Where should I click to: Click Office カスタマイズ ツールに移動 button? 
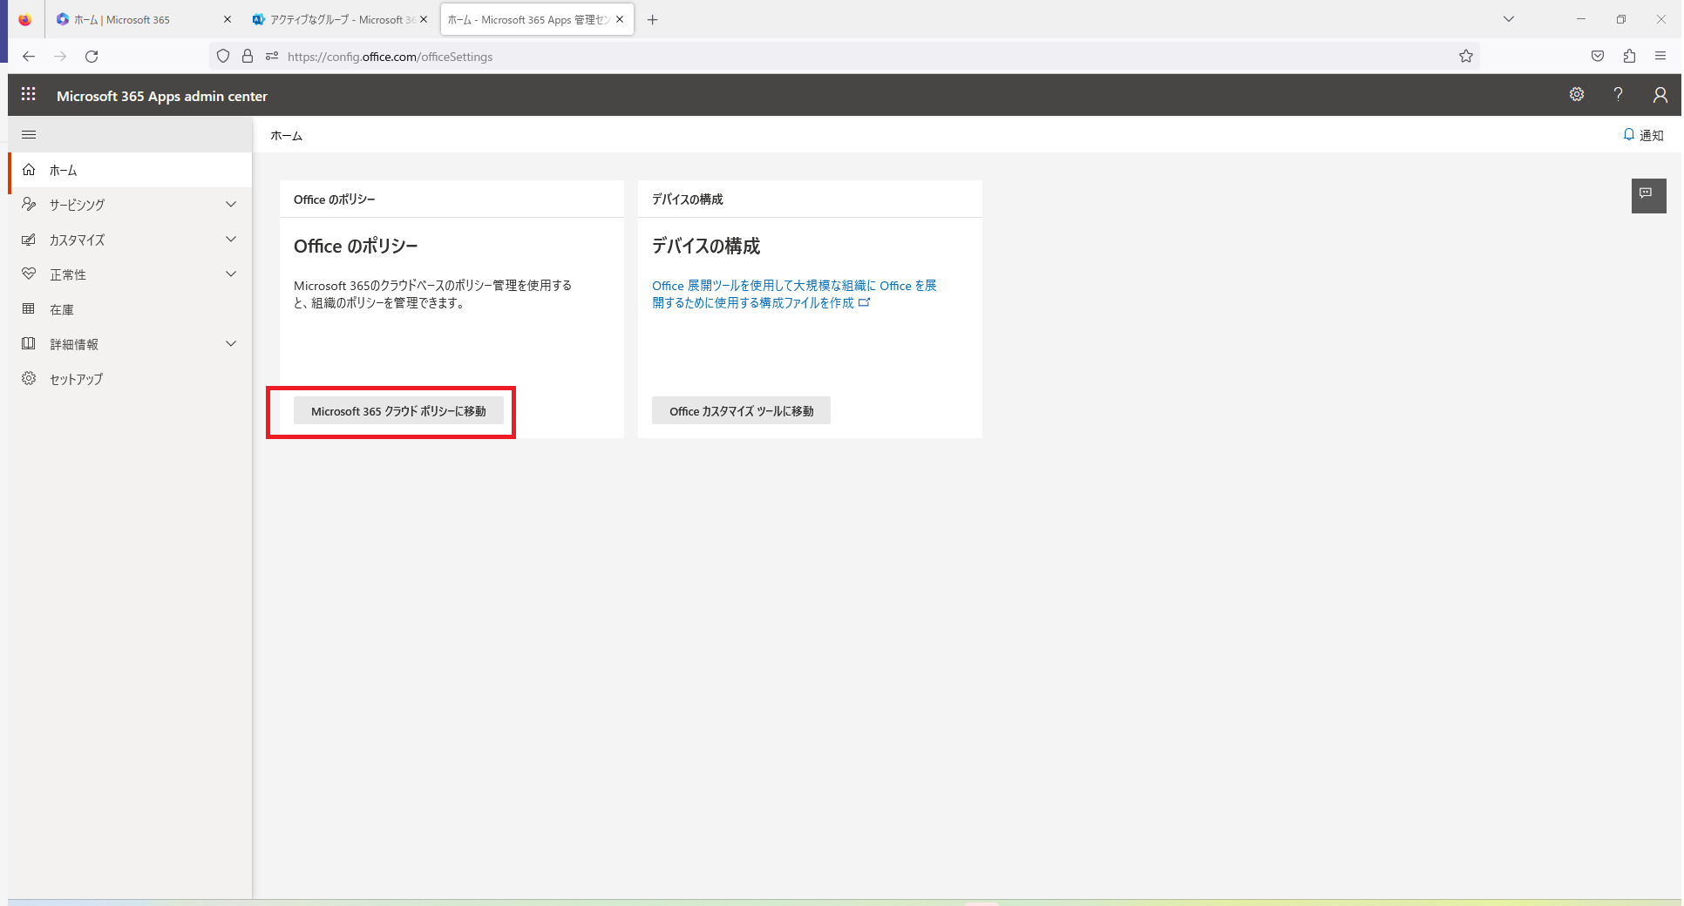(741, 411)
